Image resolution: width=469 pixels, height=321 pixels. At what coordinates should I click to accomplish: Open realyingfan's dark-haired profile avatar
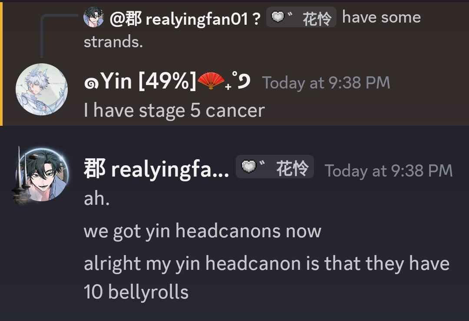(42, 175)
